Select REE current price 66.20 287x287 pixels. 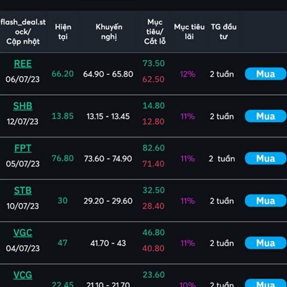tap(63, 74)
